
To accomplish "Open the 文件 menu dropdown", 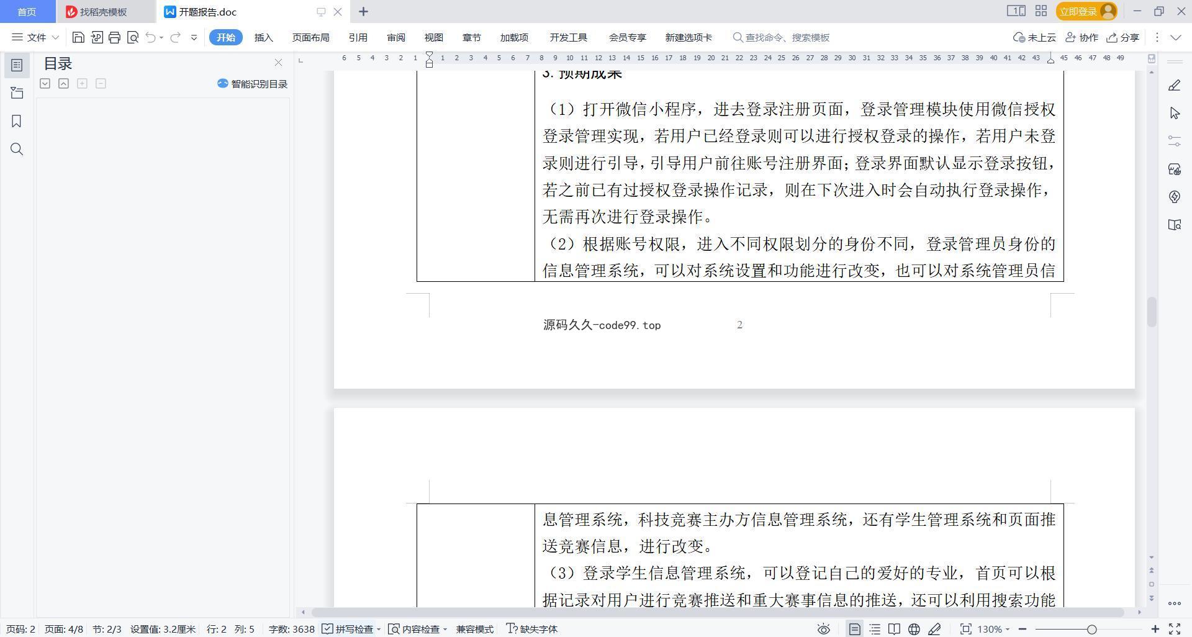I will pyautogui.click(x=35, y=37).
